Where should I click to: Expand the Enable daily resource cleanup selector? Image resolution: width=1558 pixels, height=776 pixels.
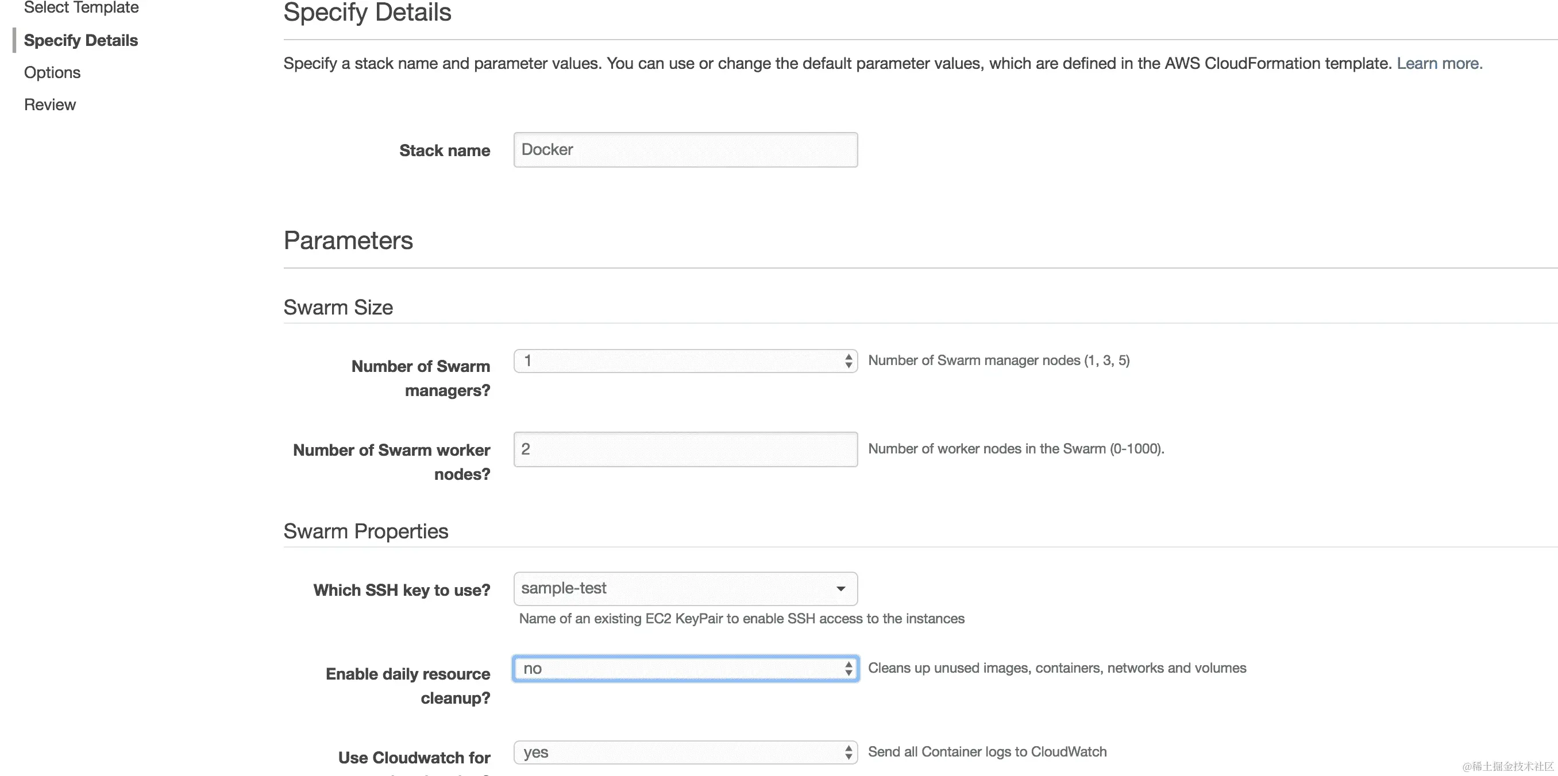point(685,669)
